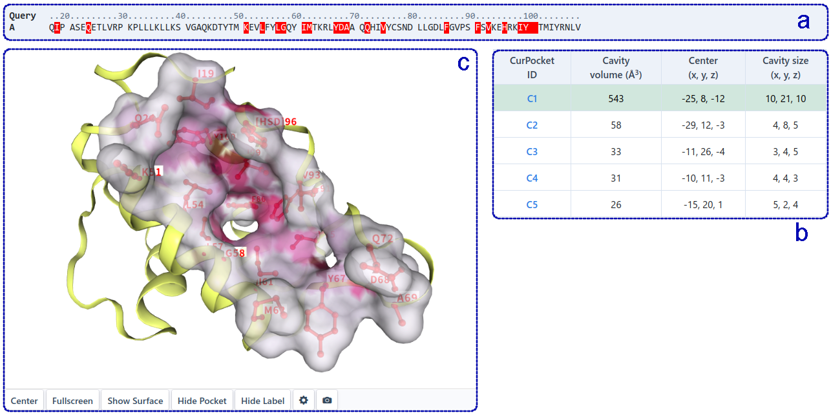Toggle the Hide Label button

pyautogui.click(x=262, y=401)
